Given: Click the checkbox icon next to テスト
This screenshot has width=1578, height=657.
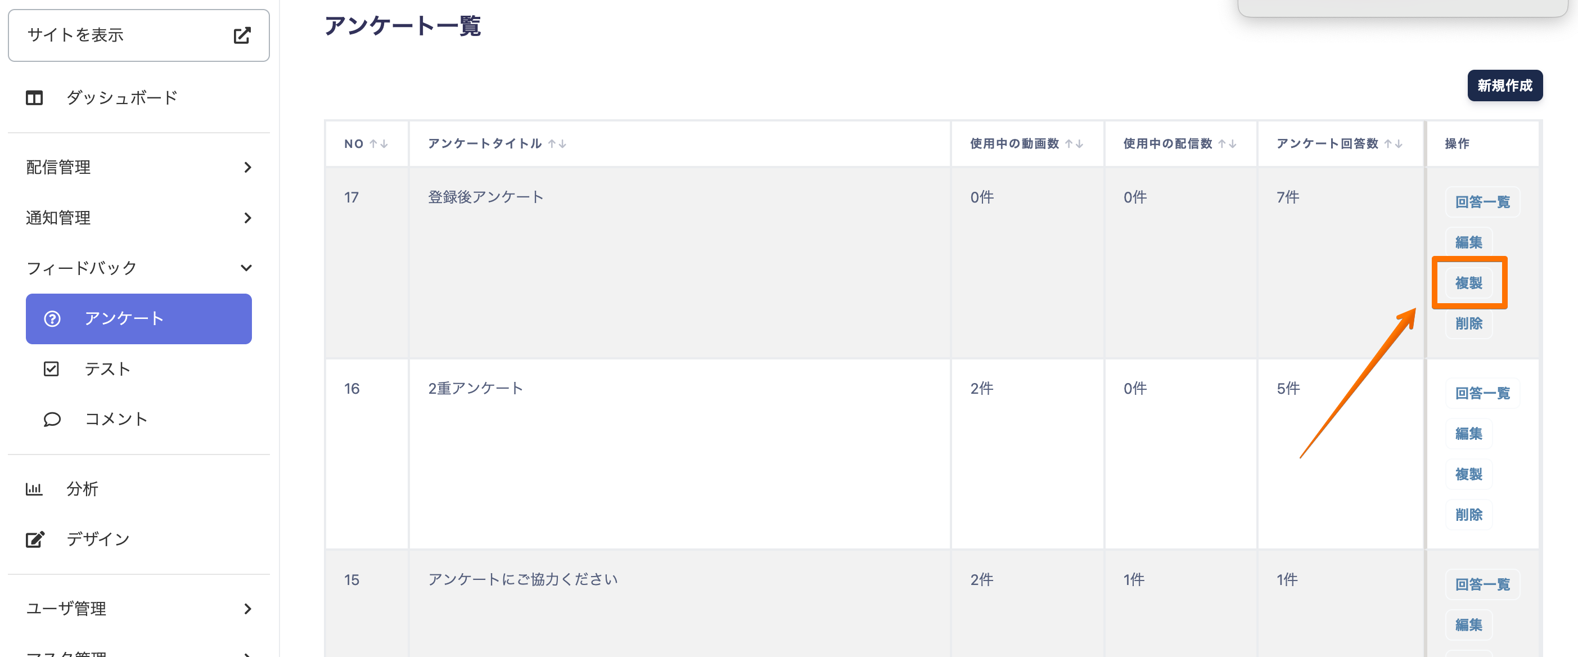Looking at the screenshot, I should [52, 369].
